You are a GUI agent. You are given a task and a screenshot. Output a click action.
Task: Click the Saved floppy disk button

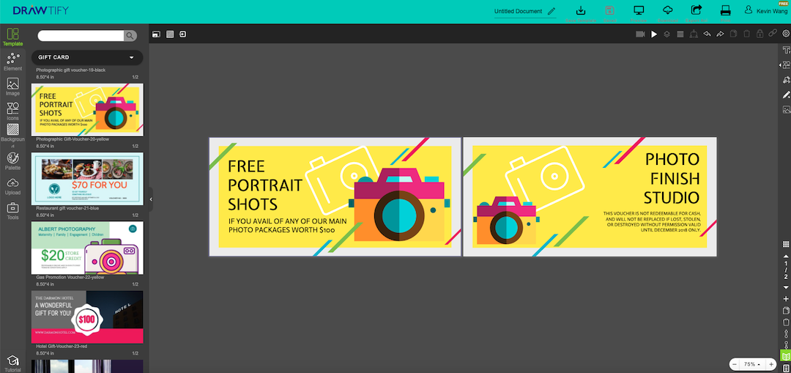pyautogui.click(x=610, y=13)
